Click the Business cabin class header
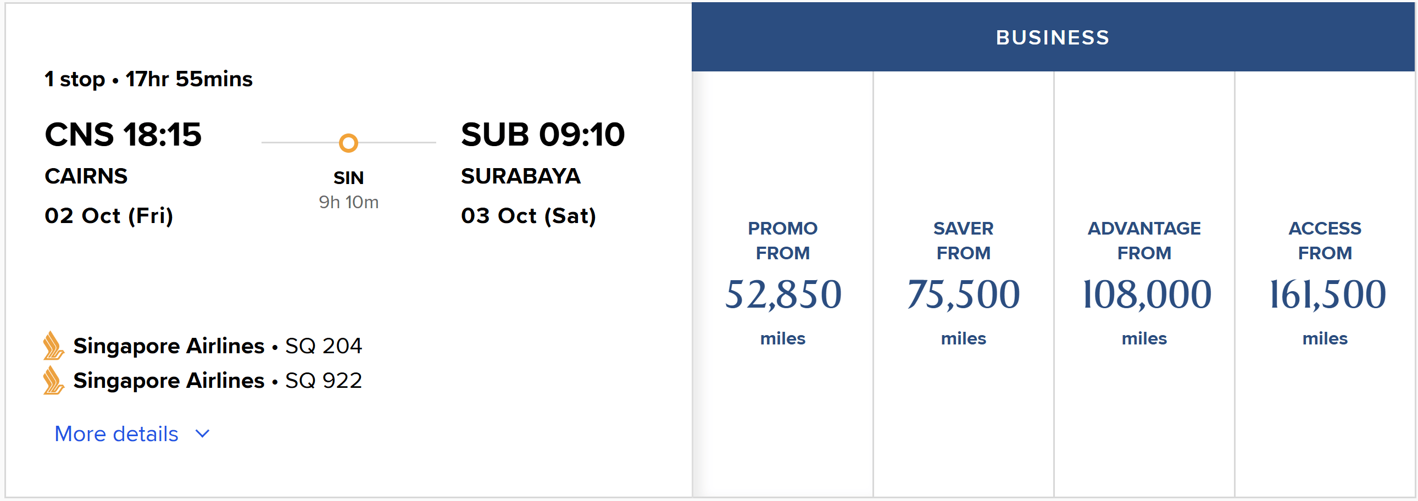Viewport: 1418px width, 501px height. (1053, 37)
